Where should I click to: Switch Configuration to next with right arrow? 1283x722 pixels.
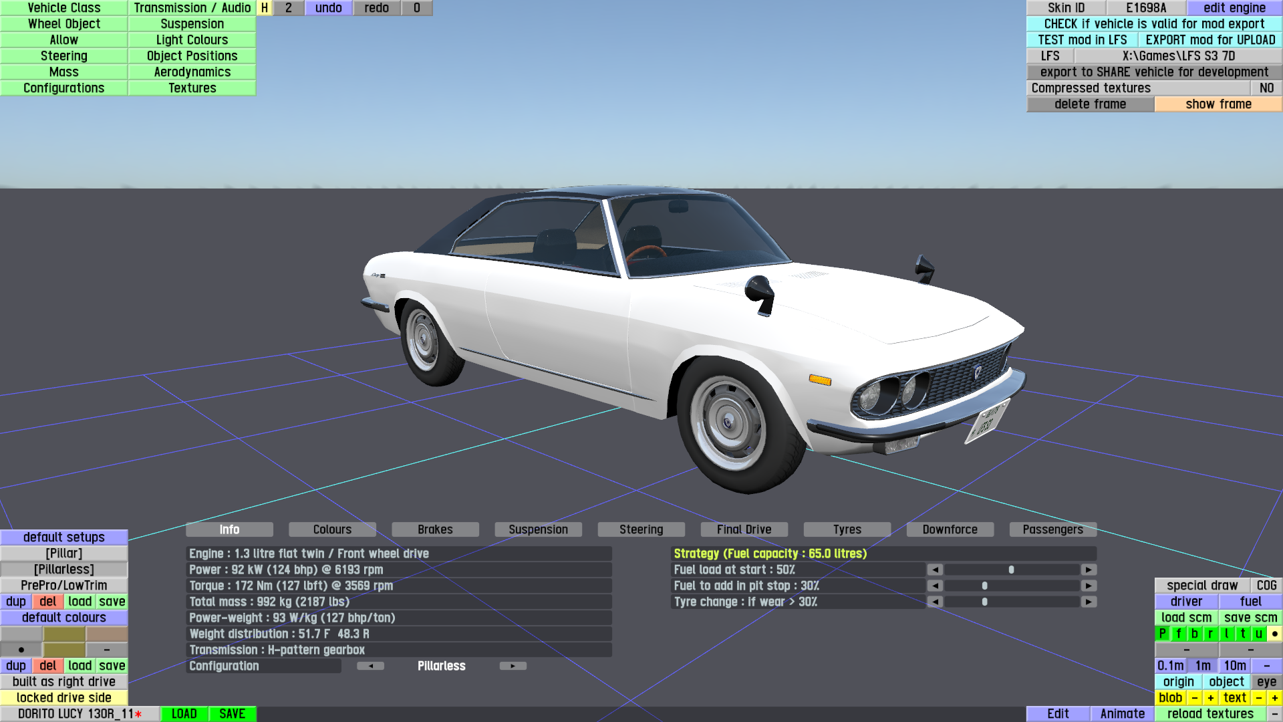click(x=513, y=666)
